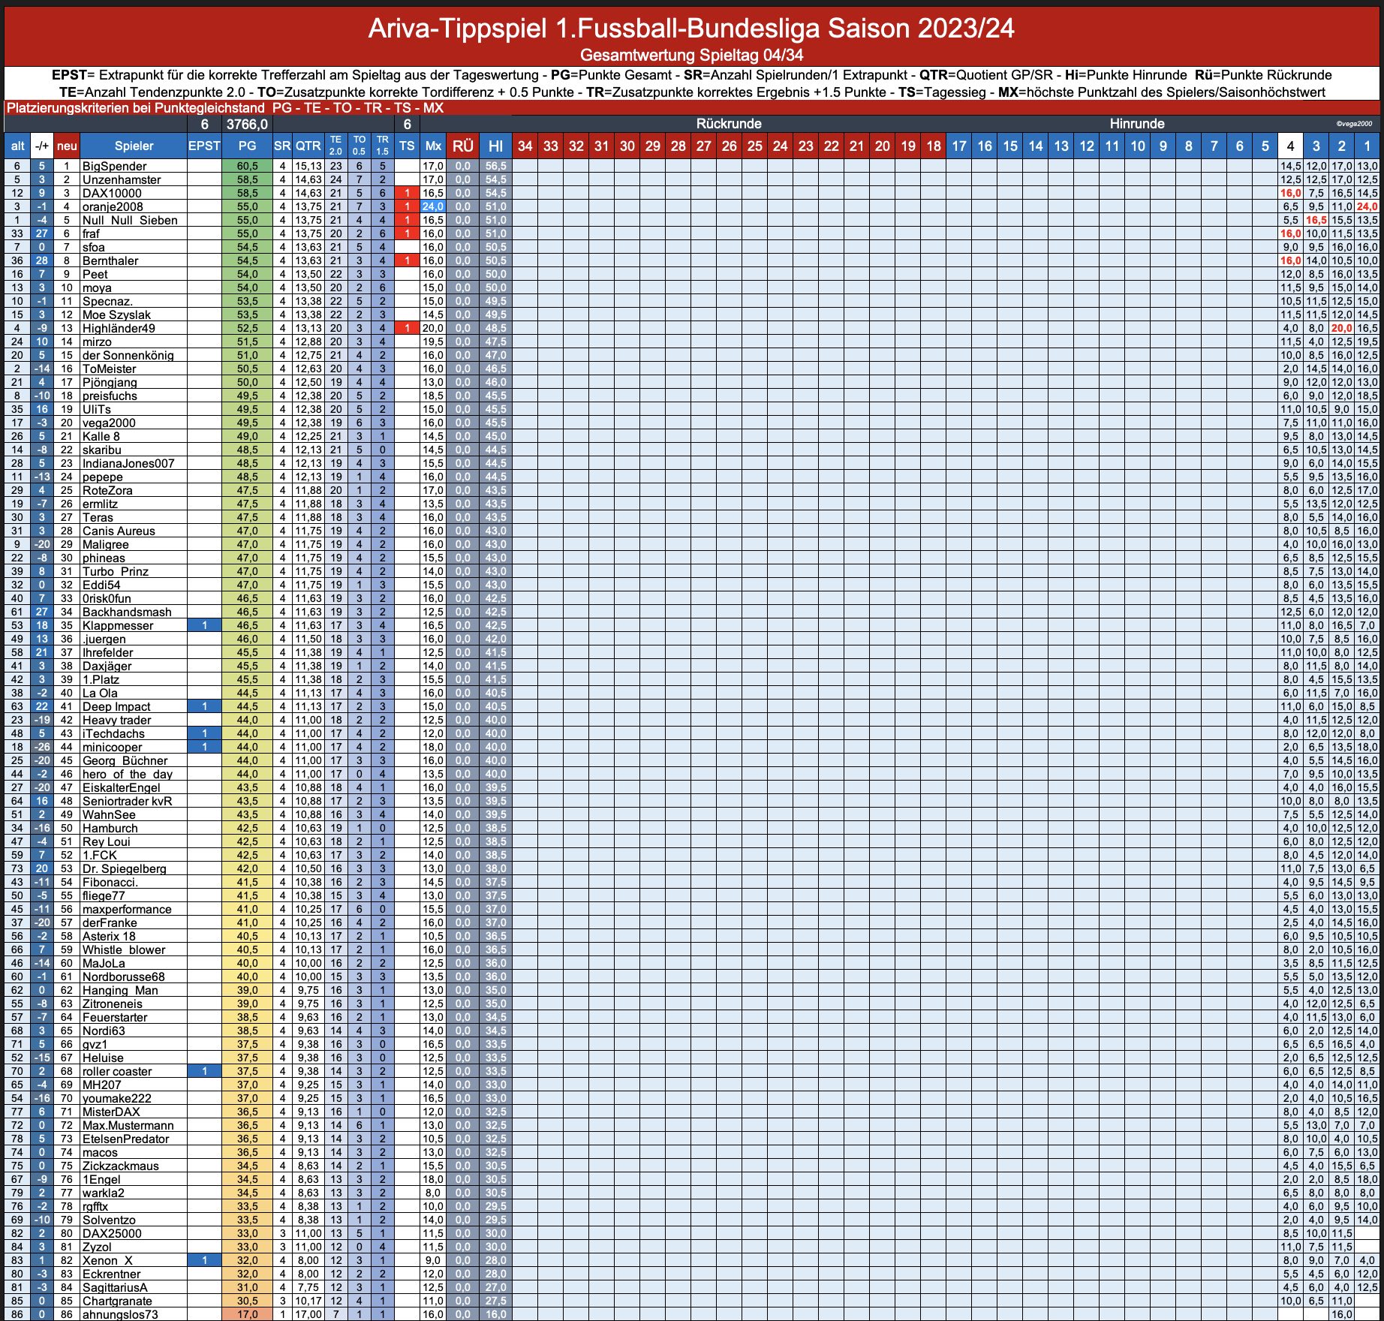Select player name 'roller coaster'

117,1071
